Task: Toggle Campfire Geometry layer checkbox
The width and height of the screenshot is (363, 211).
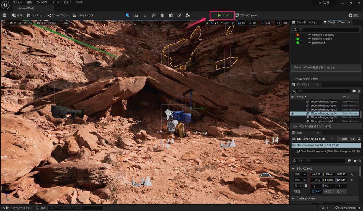Action: click(x=301, y=35)
